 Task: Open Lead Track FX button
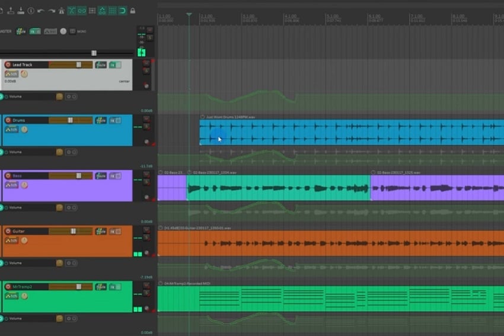[x=115, y=65]
